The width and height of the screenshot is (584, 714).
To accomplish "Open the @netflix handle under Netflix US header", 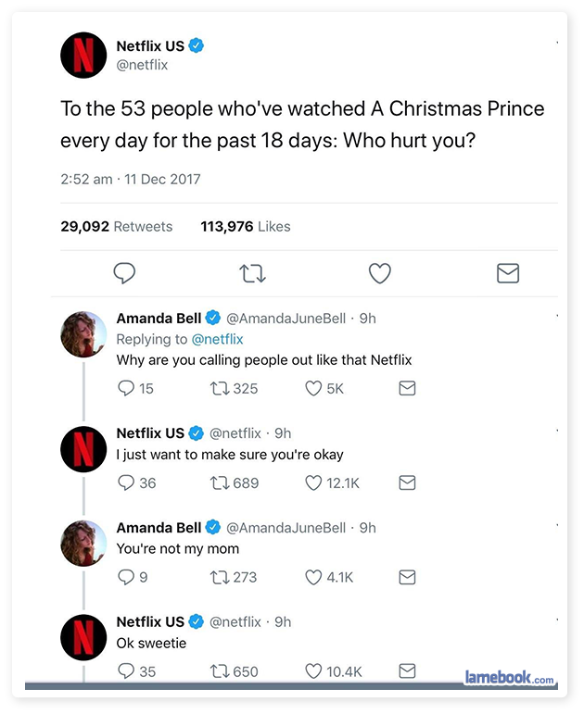I will [x=142, y=65].
